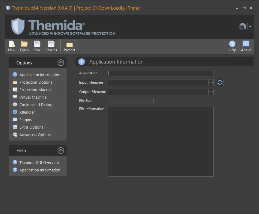
Task: Click the blue info icon in the section header
Action: click(82, 62)
